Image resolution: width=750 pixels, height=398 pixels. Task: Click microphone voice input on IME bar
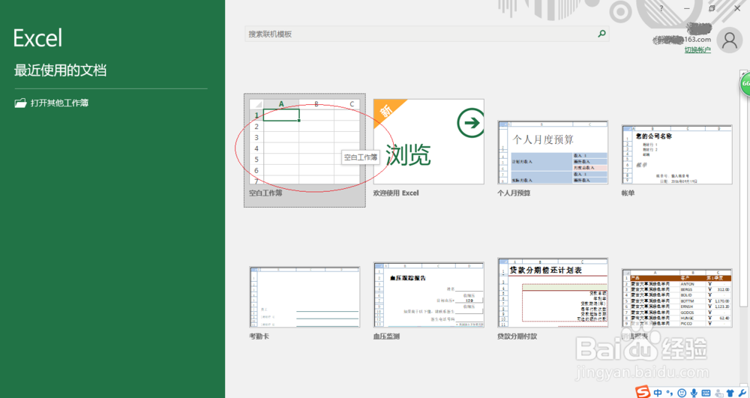click(694, 393)
